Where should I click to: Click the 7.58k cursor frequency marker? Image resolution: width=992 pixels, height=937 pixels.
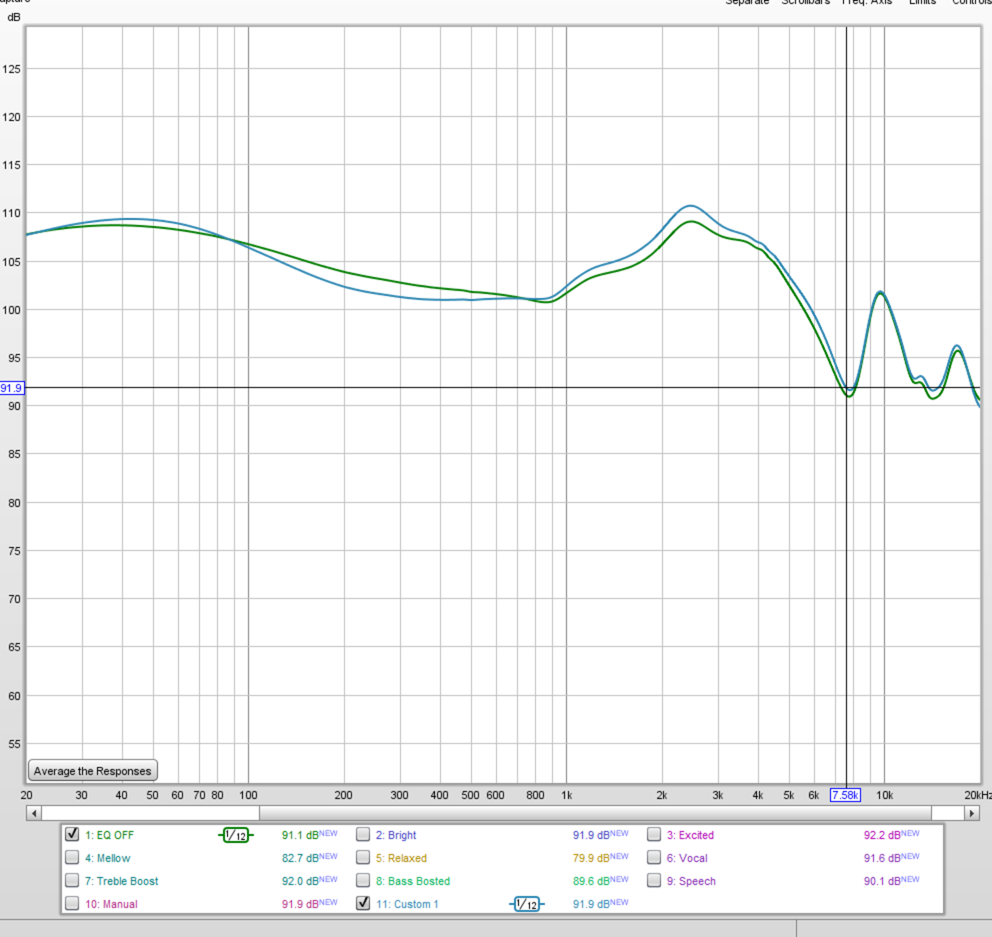click(845, 795)
